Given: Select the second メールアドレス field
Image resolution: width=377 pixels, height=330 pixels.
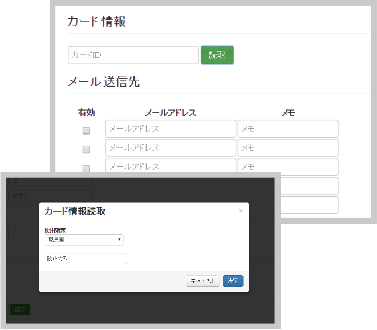Looking at the screenshot, I should pyautogui.click(x=171, y=148).
